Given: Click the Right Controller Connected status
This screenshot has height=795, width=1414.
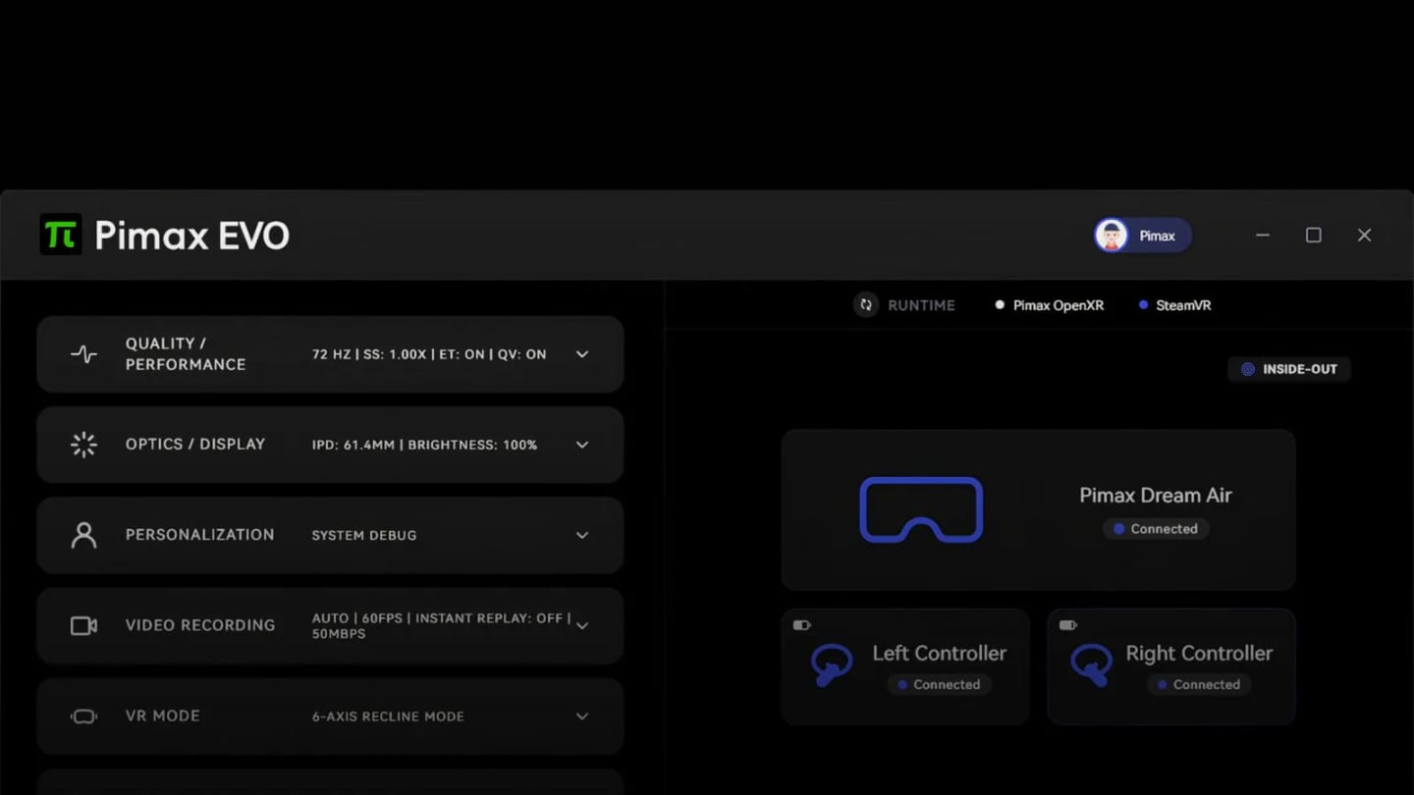Looking at the screenshot, I should click(x=1198, y=685).
